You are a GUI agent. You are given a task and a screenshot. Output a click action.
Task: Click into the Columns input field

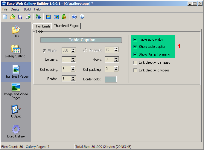[66, 59]
